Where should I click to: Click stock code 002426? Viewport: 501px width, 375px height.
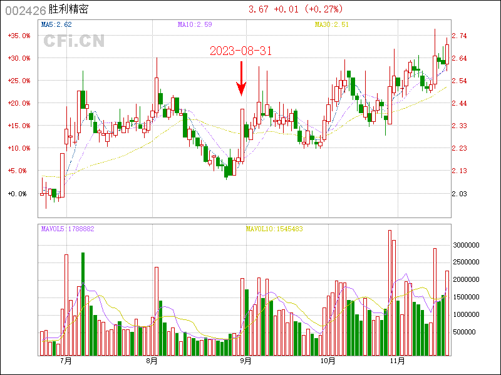(24, 10)
